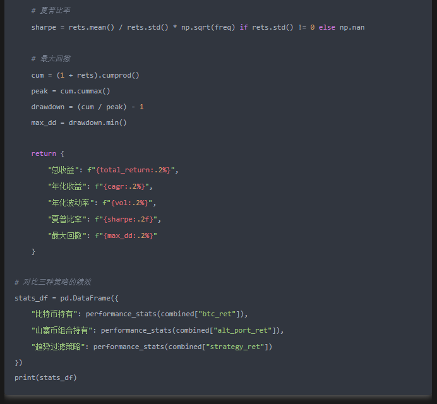Click the 'np.nan' text
The image size is (437, 404).
pyautogui.click(x=352, y=27)
